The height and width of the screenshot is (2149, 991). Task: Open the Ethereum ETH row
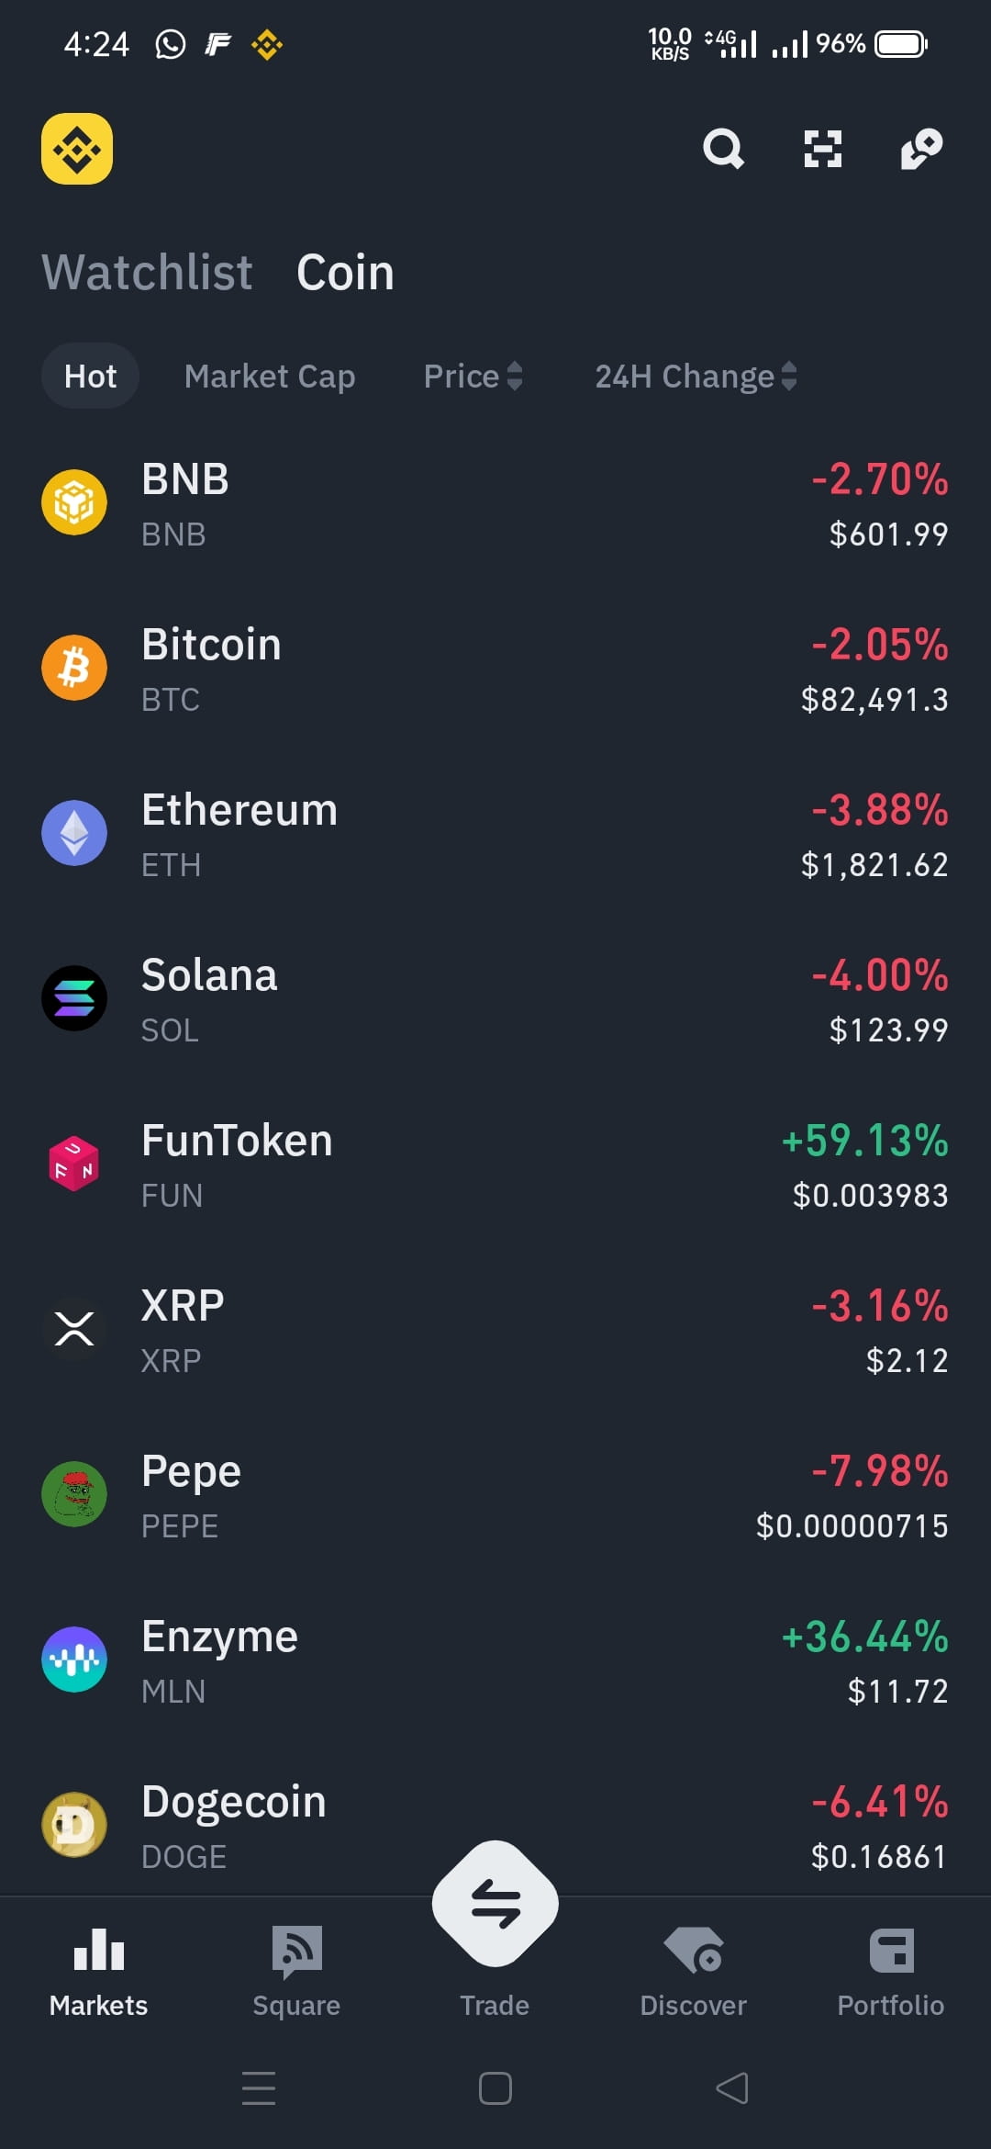(x=495, y=834)
